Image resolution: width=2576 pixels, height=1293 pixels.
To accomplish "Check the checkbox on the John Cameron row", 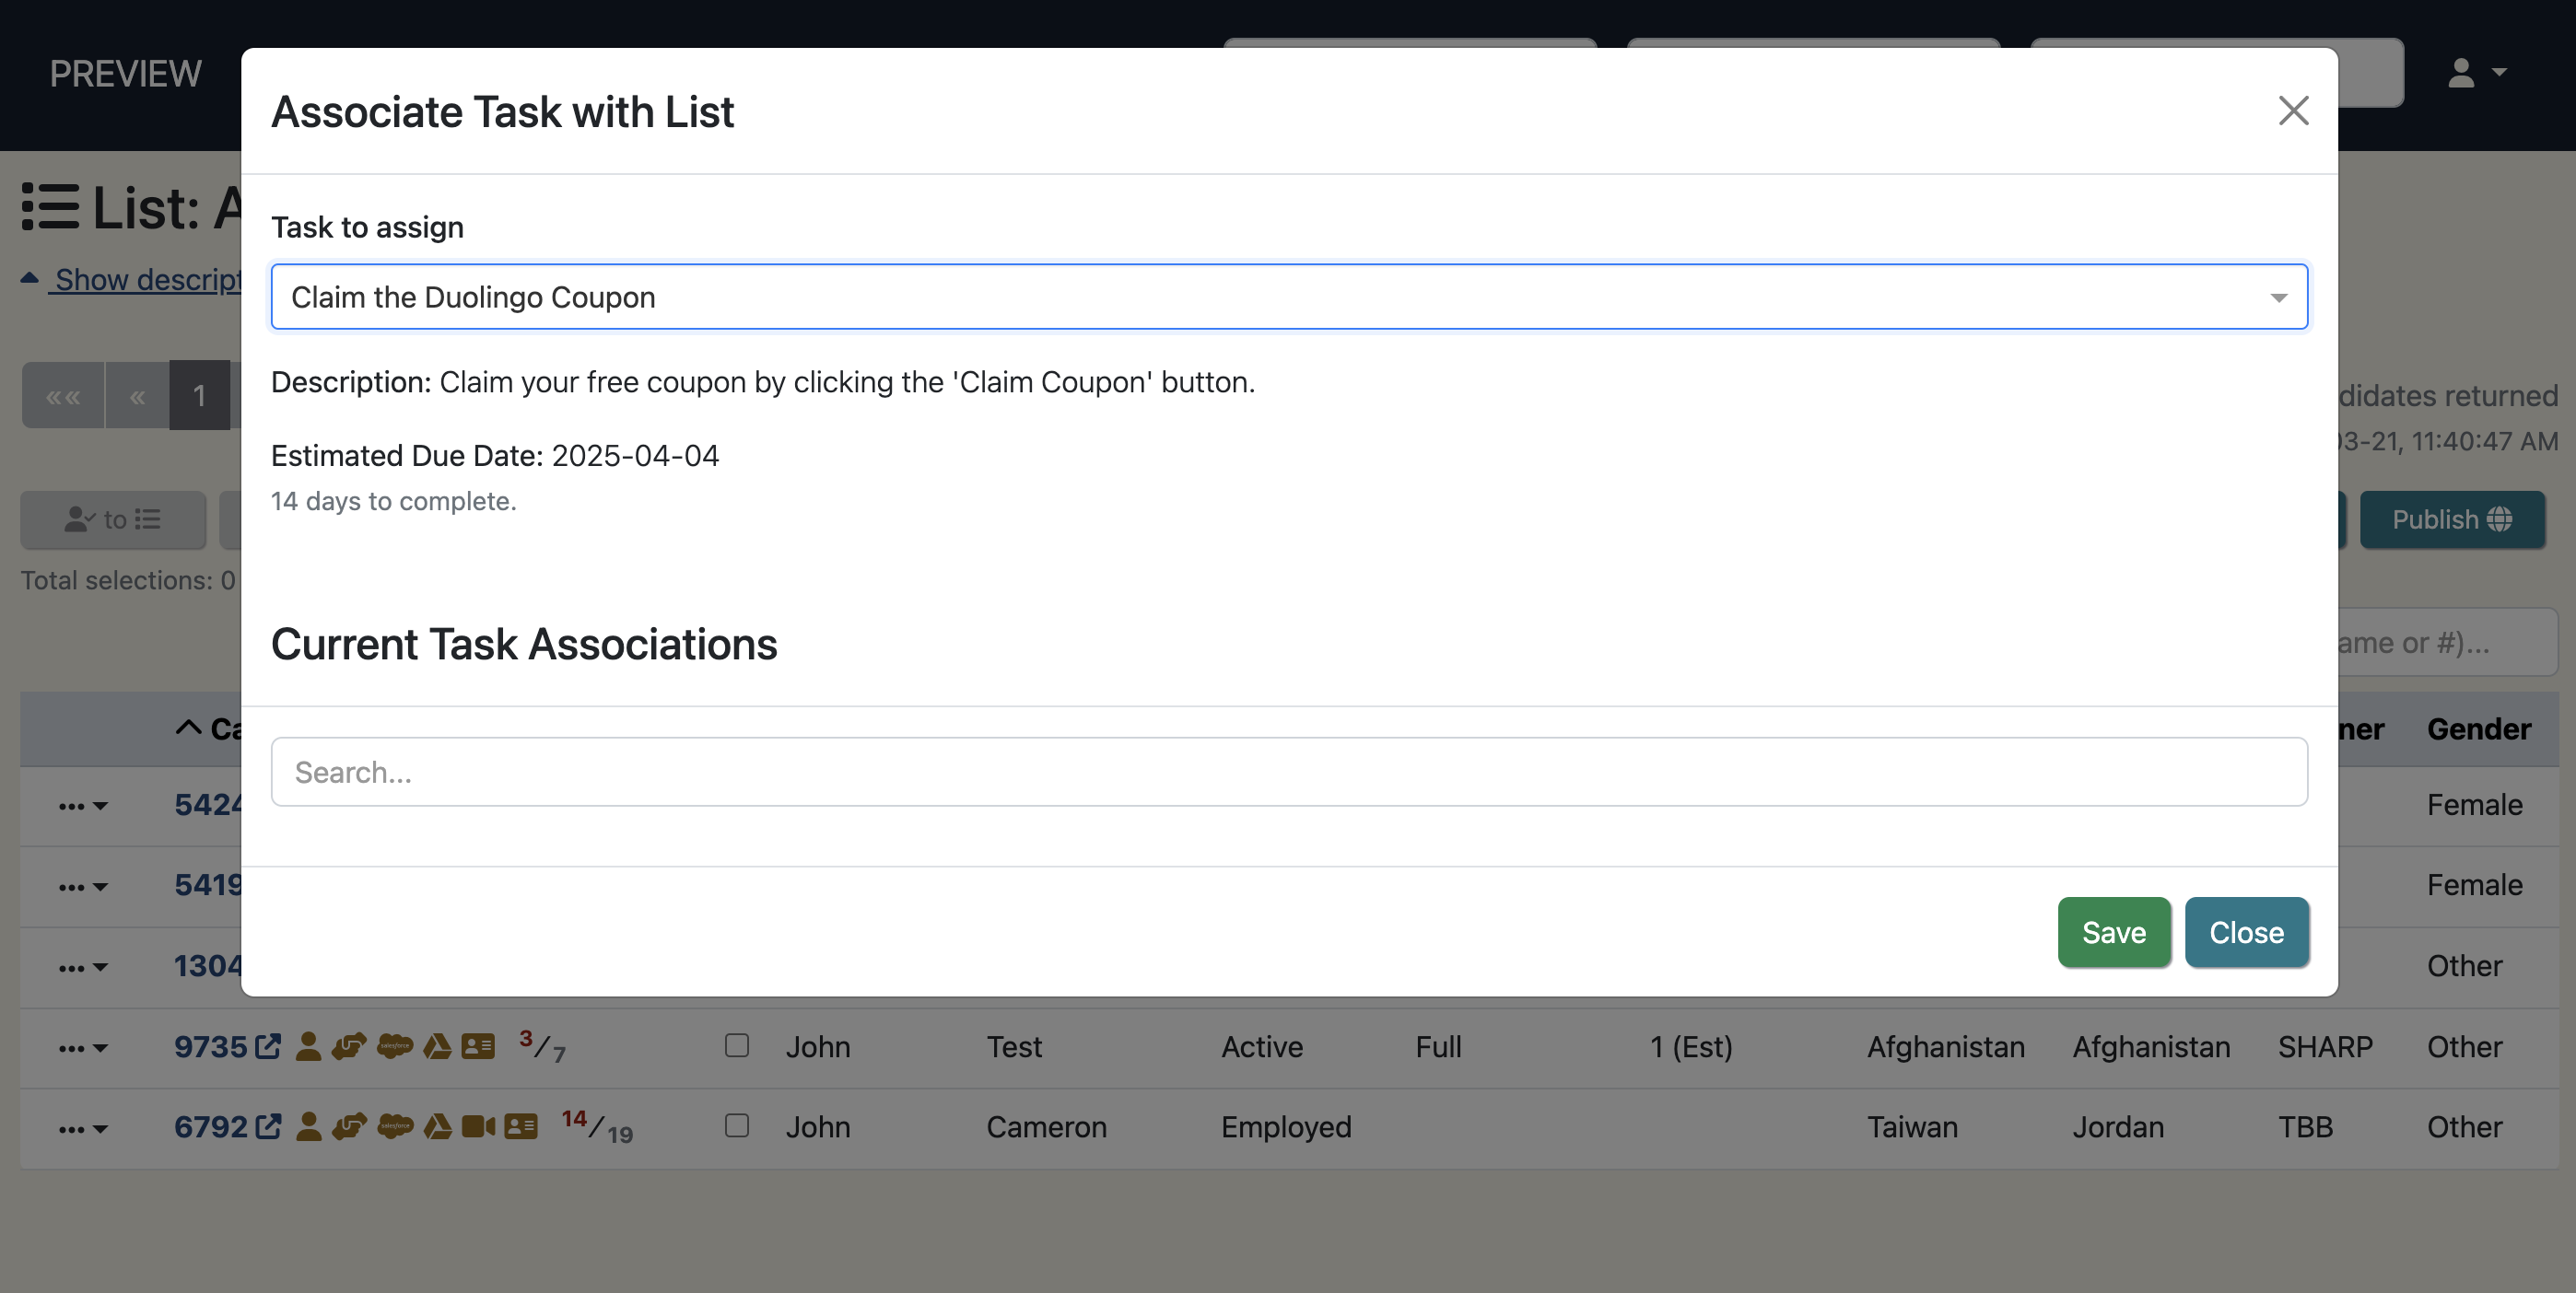I will point(737,1126).
